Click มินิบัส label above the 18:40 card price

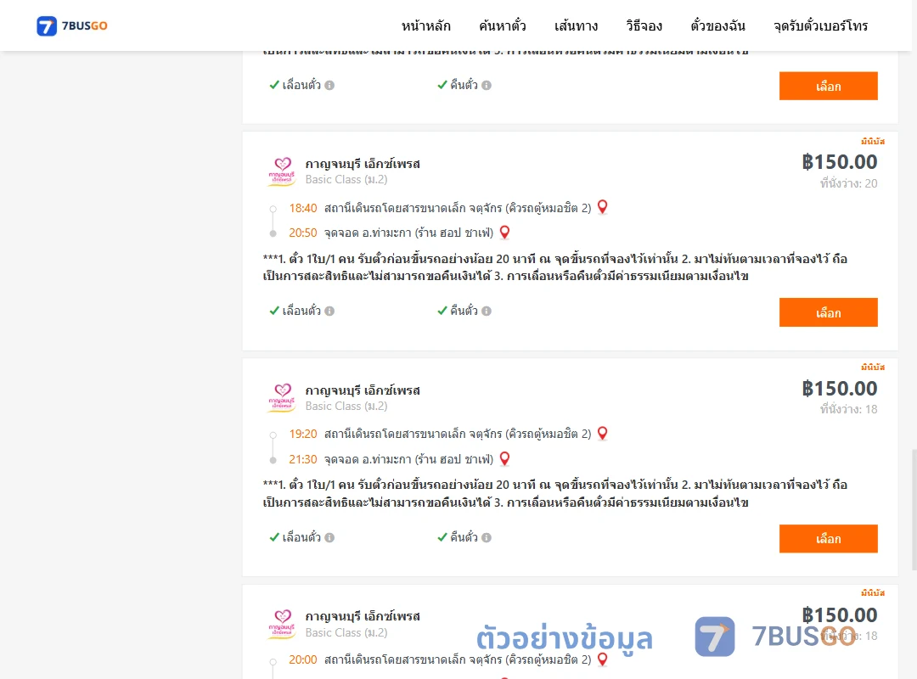coord(873,141)
